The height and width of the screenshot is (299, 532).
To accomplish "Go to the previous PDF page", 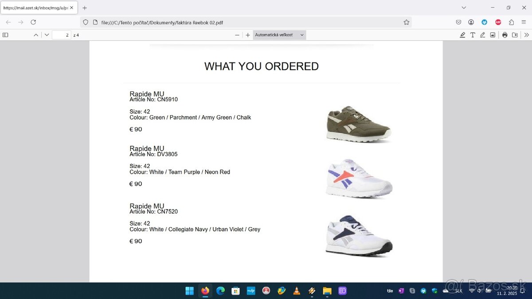I will [x=36, y=35].
